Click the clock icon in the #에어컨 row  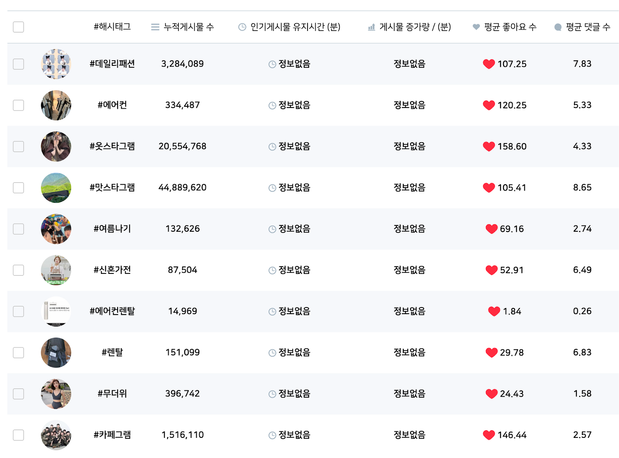click(272, 105)
